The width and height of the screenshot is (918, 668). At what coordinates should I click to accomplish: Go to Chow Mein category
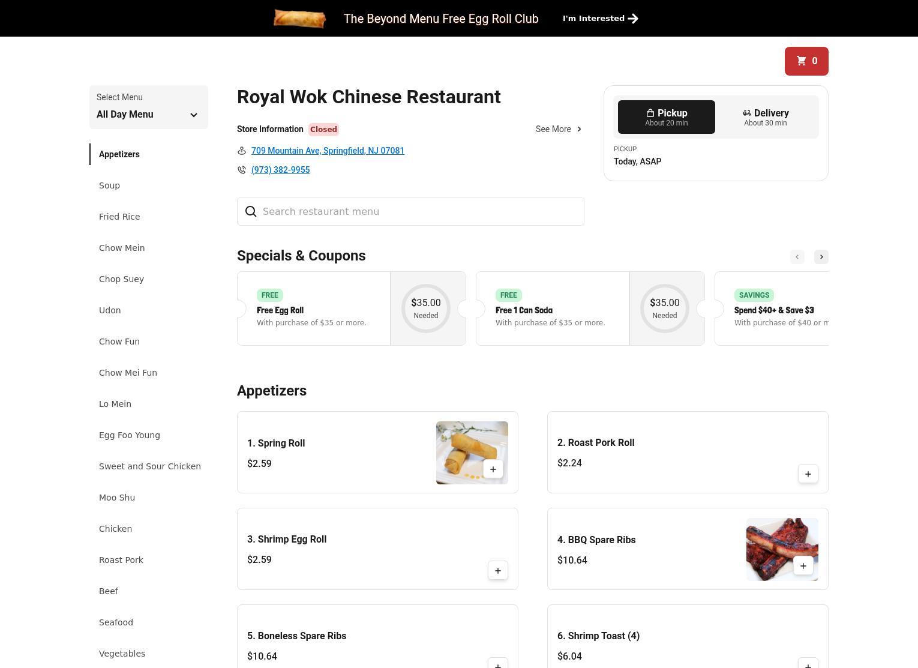[x=122, y=248]
